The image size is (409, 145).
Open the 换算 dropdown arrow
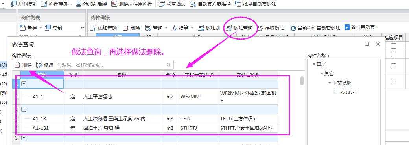(192, 28)
